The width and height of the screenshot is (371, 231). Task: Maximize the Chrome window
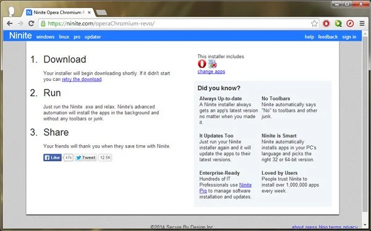pos(347,4)
